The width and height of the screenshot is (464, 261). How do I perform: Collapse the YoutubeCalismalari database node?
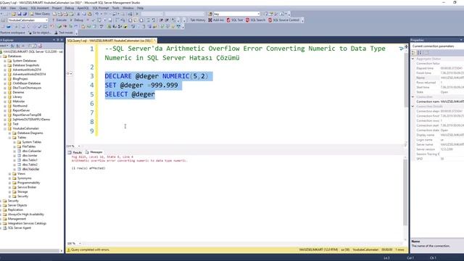point(5,128)
